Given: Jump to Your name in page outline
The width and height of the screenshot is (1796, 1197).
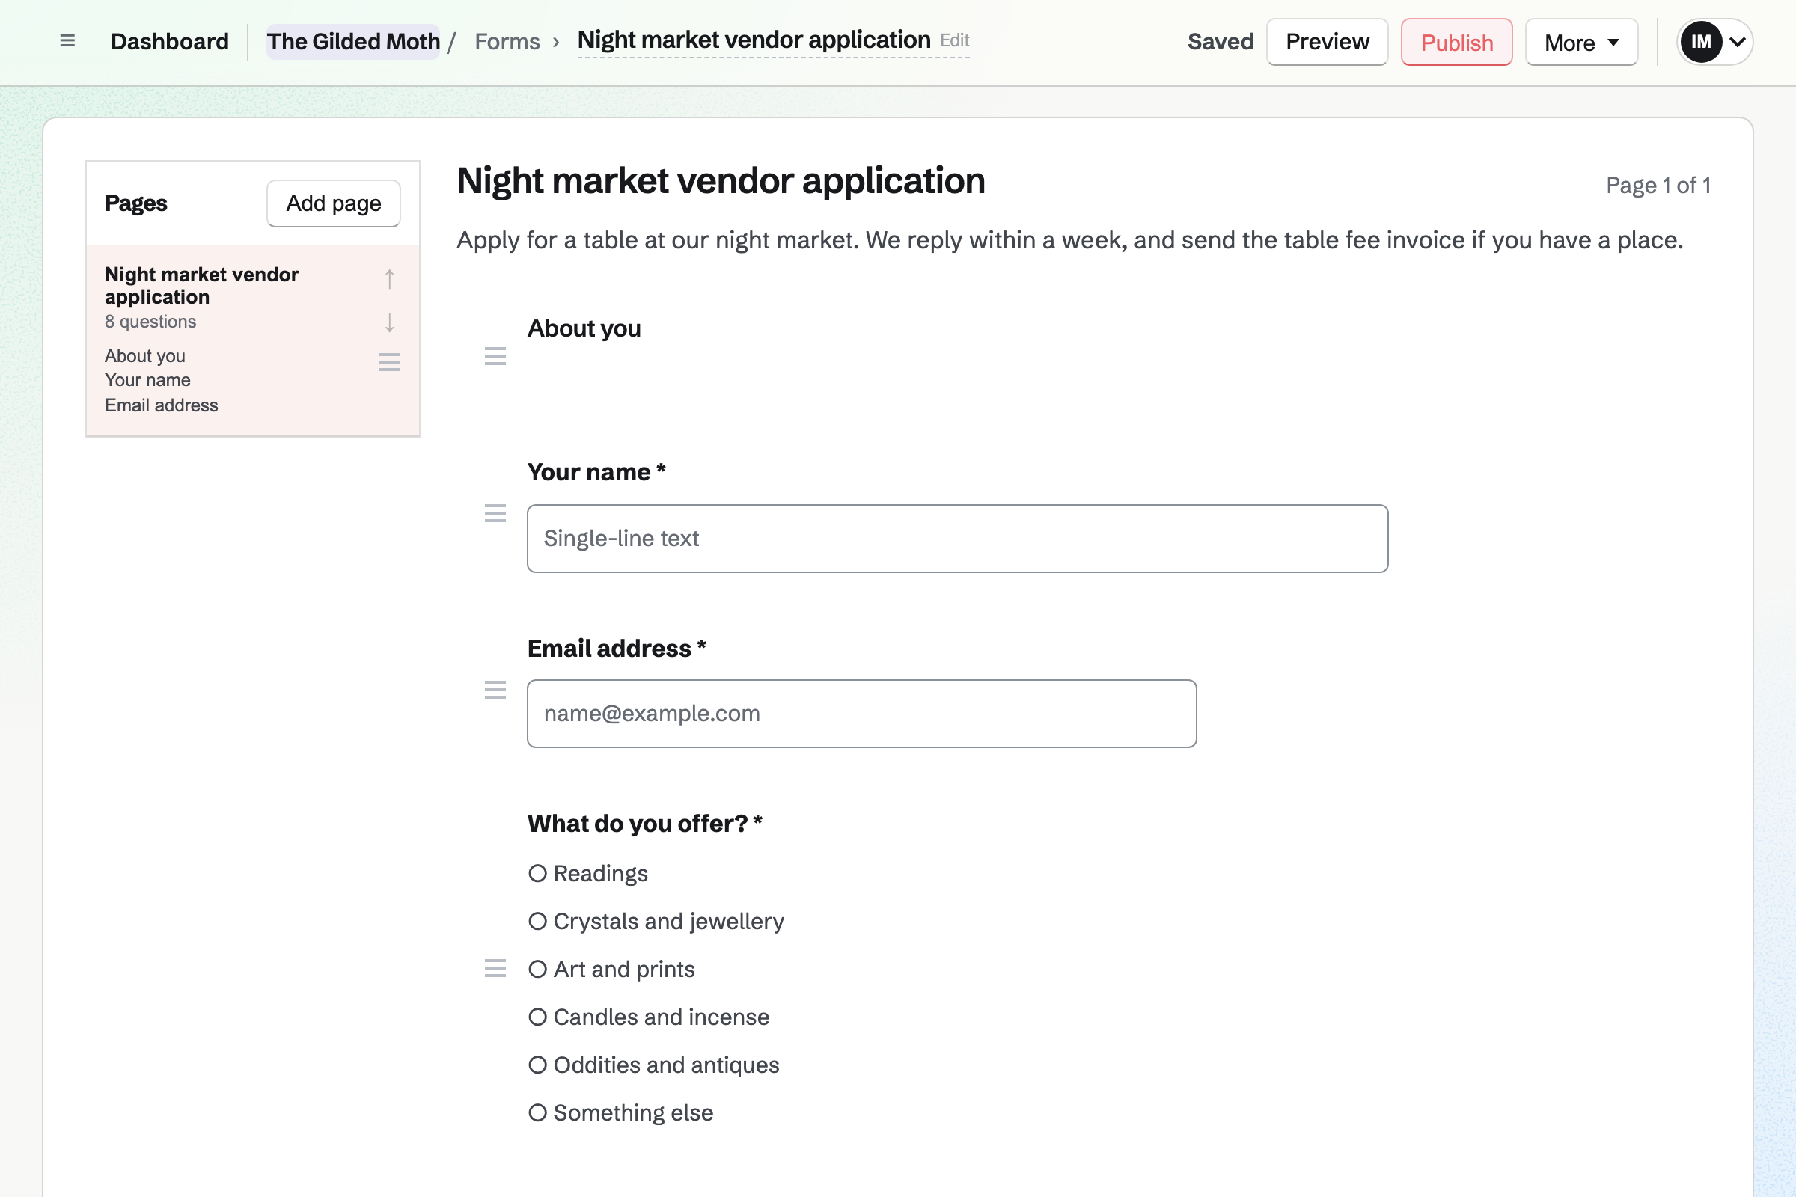Looking at the screenshot, I should [147, 380].
